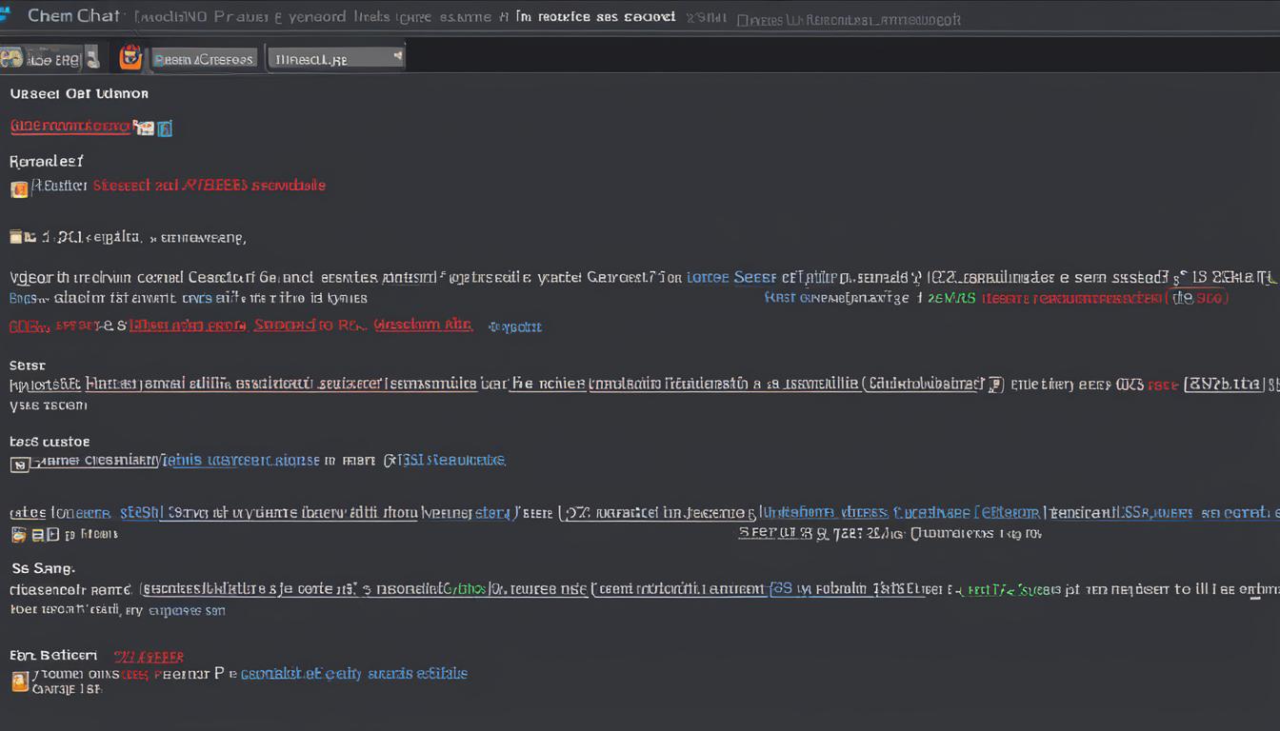The width and height of the screenshot is (1280, 731).
Task: Click the small white icon ending the first tab
Action: click(91, 58)
